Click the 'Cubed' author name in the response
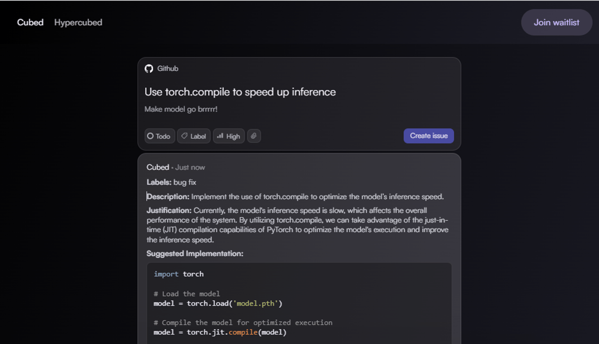The width and height of the screenshot is (599, 344). (158, 167)
